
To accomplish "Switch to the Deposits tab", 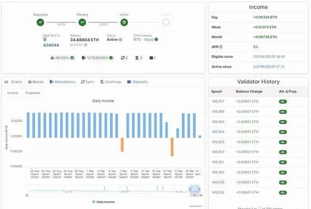I will point(137,82).
